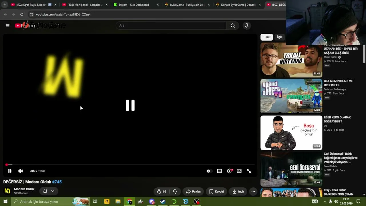The height and width of the screenshot is (206, 366).
Task: Switch to the 'Donate ByNoGame' tab
Action: 238,5
